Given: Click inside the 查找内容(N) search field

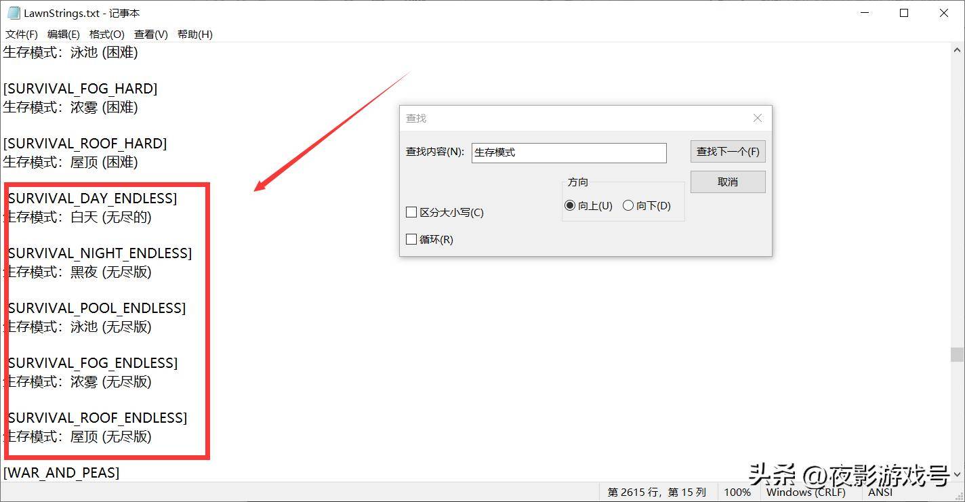Looking at the screenshot, I should [568, 152].
